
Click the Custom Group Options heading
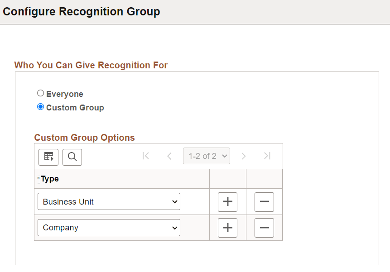(84, 138)
